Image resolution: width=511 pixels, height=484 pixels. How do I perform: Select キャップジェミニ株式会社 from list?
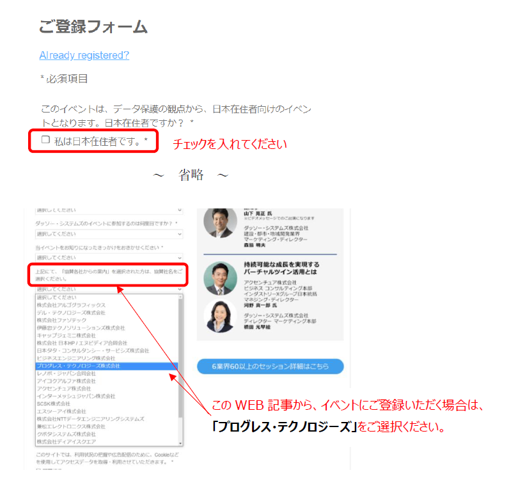[x=107, y=335]
